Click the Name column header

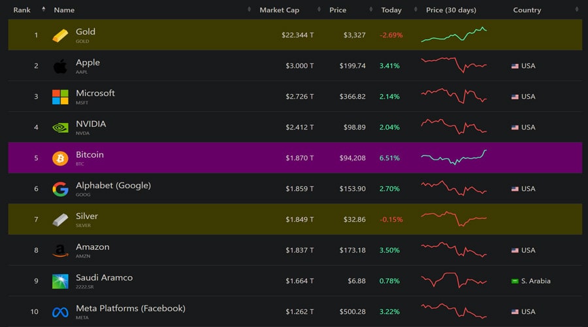tap(64, 10)
